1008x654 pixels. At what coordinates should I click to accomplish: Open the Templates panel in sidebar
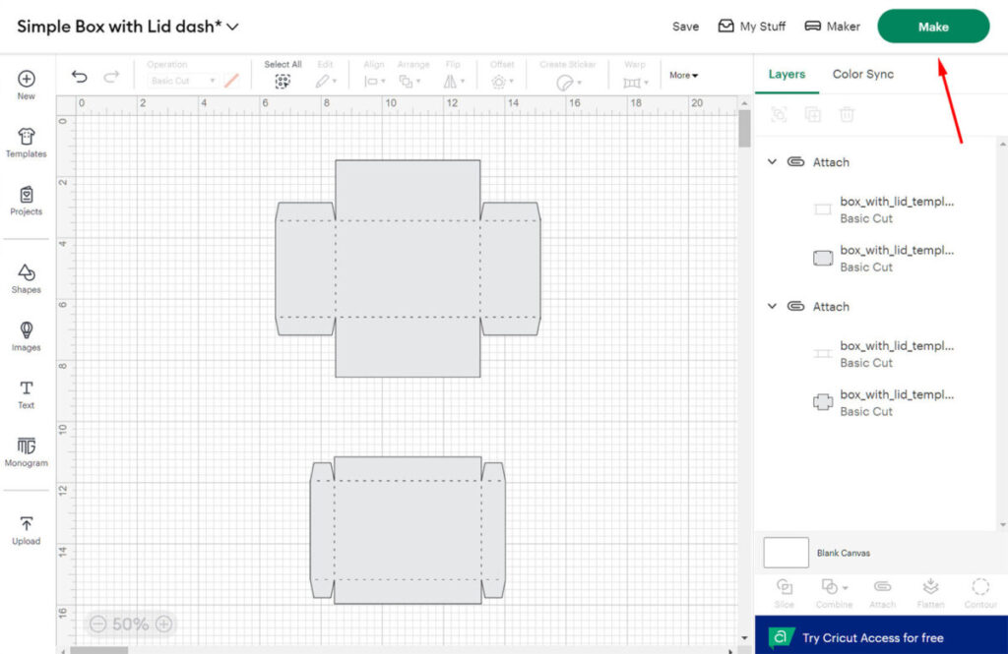click(27, 142)
